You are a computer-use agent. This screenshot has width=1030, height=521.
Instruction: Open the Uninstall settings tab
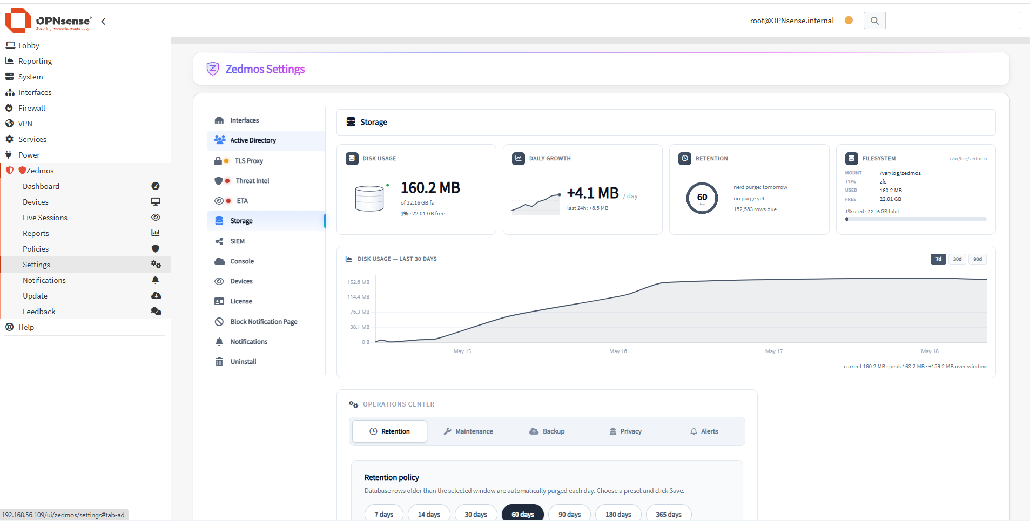[266, 362]
